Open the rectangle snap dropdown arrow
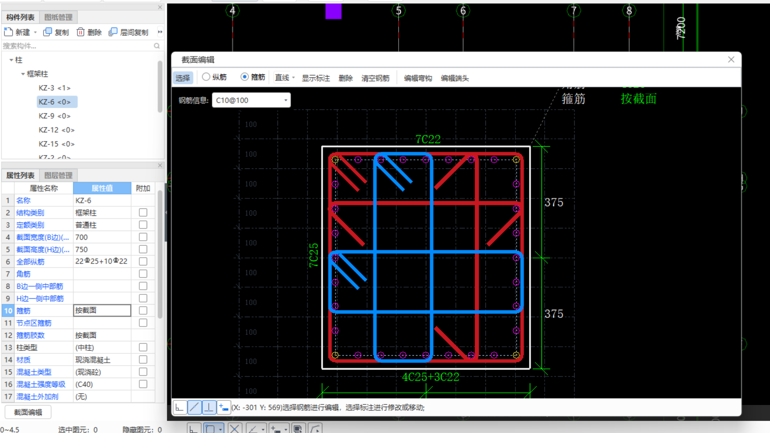Screen dimensions: 770x433 [x=221, y=429]
